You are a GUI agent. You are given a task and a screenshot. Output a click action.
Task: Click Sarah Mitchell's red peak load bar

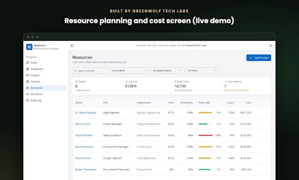[x=205, y=136]
